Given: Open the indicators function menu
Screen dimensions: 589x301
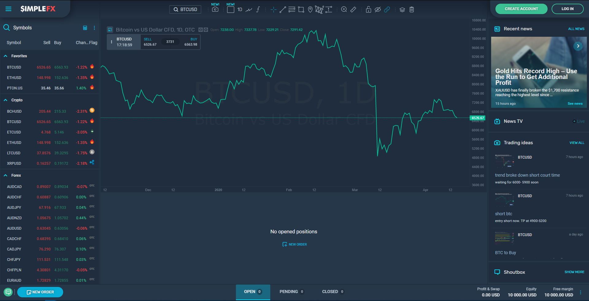Looking at the screenshot, I should [x=258, y=9].
